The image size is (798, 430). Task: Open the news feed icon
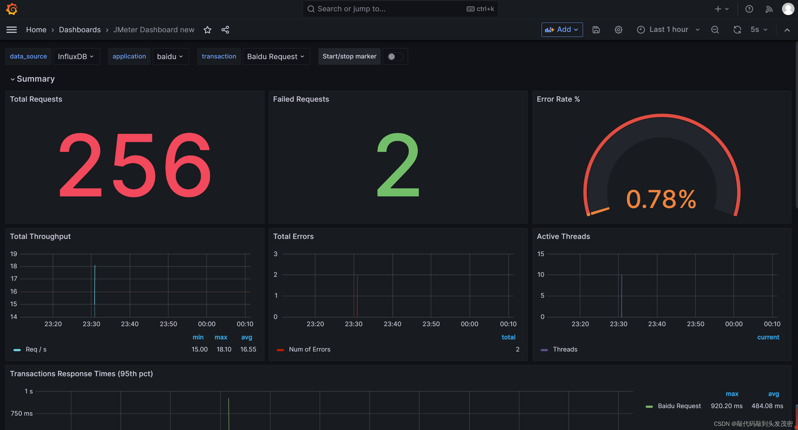769,9
